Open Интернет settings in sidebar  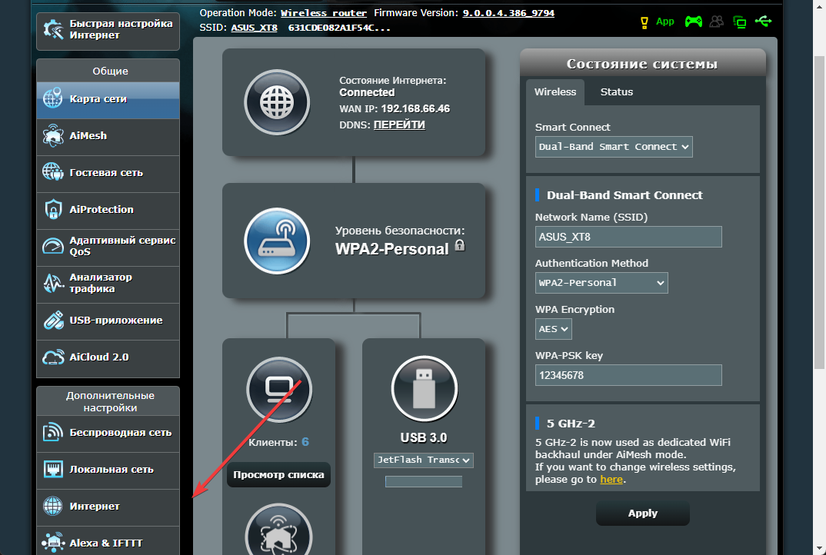coord(108,507)
